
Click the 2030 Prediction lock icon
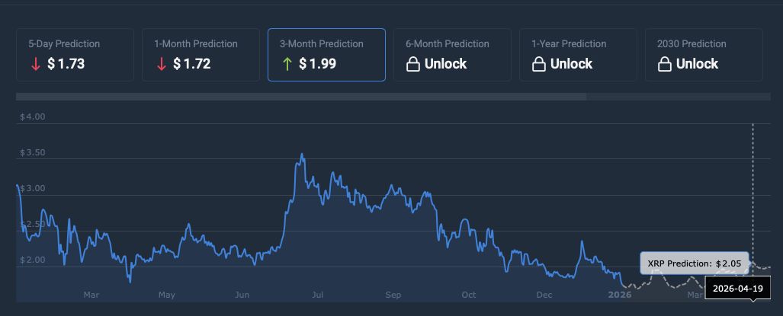click(x=665, y=64)
